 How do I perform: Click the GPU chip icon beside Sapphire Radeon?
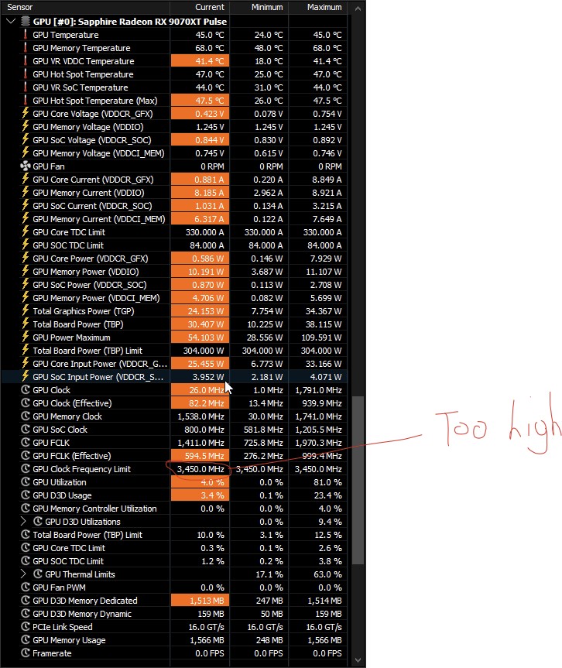26,22
